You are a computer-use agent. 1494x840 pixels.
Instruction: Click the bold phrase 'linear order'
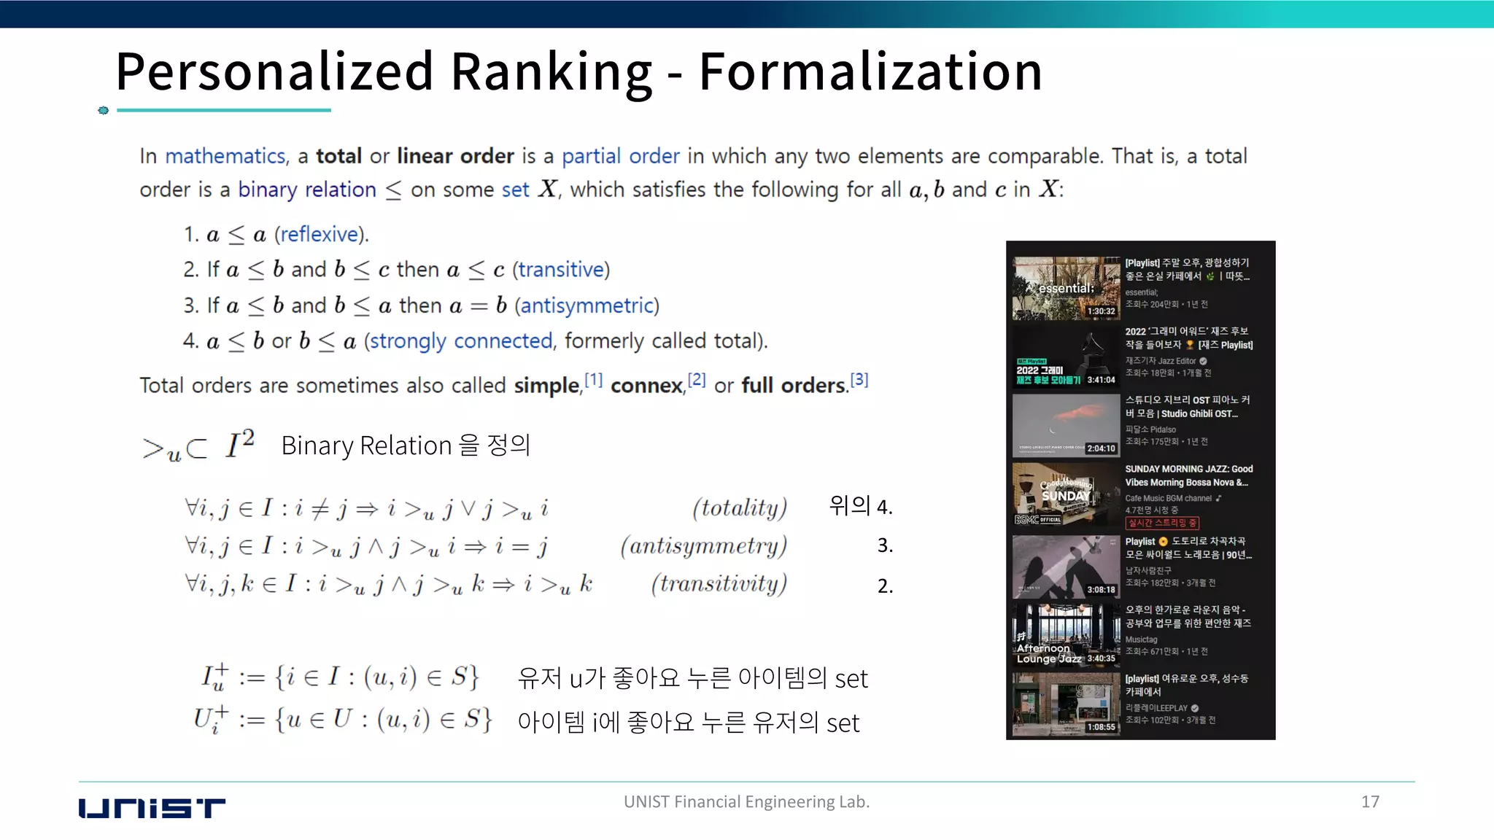[x=456, y=156]
